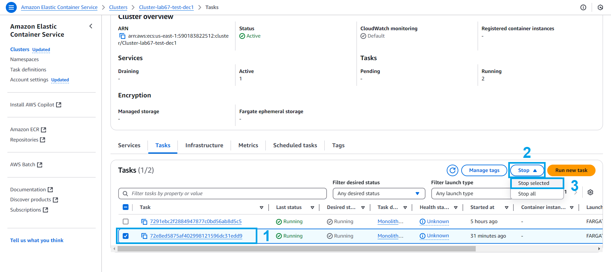Sort by the Last status column arrow
This screenshot has width=611, height=272.
tap(312, 208)
